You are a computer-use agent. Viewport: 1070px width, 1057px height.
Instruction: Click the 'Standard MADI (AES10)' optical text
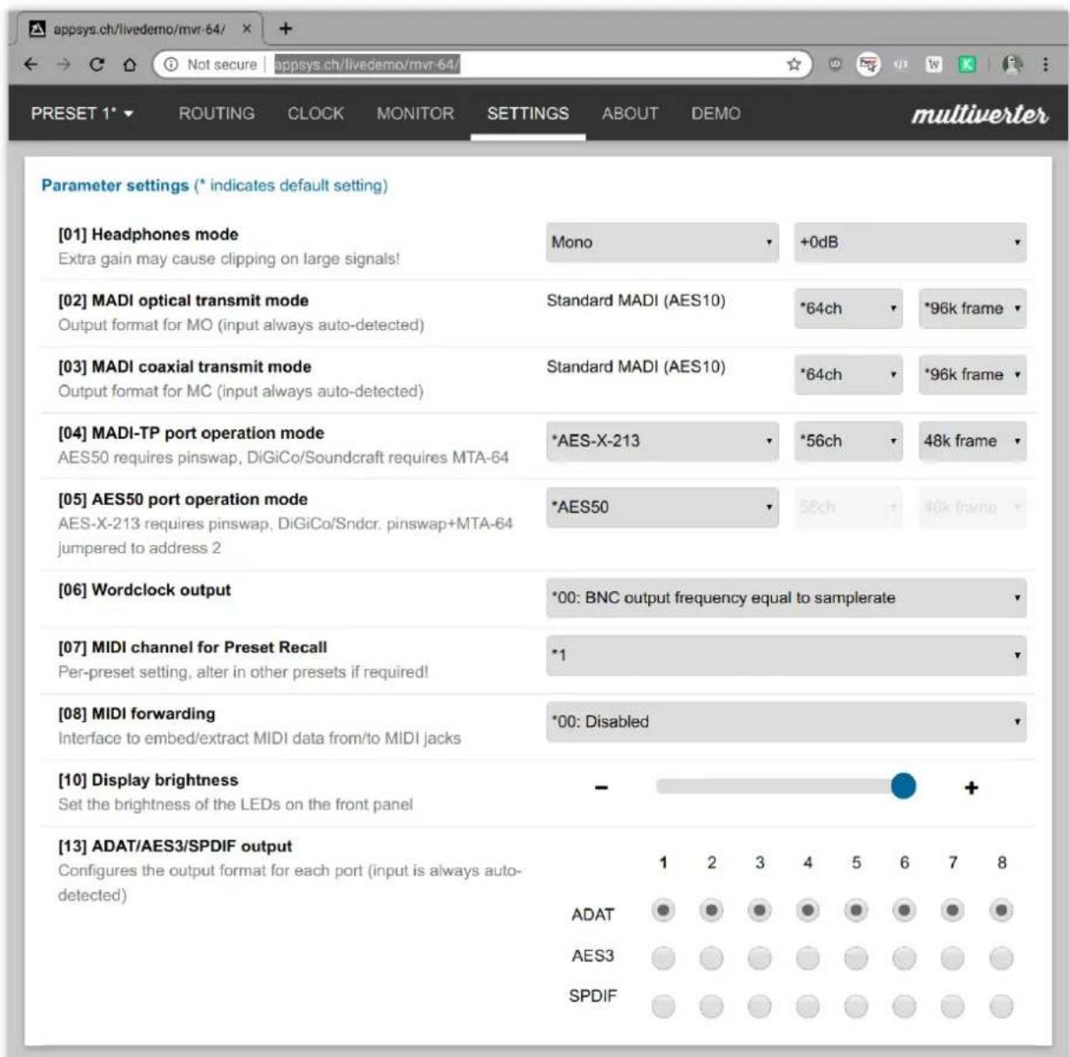pos(636,301)
